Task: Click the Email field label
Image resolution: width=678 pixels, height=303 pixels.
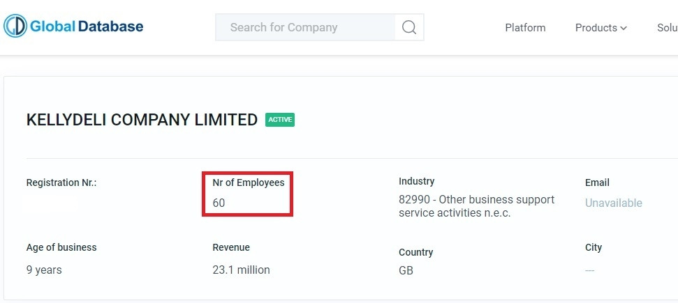Action: pyautogui.click(x=597, y=182)
